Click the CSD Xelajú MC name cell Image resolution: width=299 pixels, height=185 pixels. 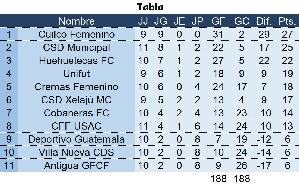tap(76, 100)
